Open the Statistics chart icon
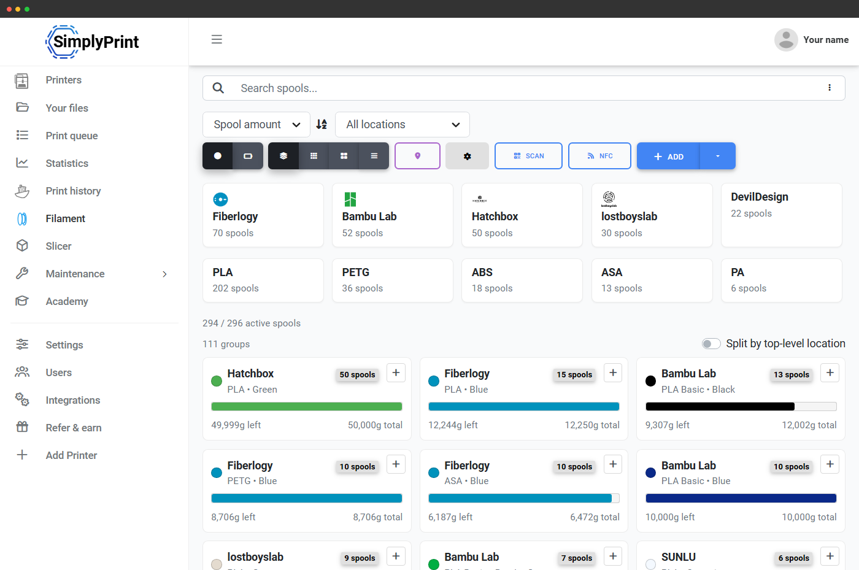The height and width of the screenshot is (570, 859). 22,163
